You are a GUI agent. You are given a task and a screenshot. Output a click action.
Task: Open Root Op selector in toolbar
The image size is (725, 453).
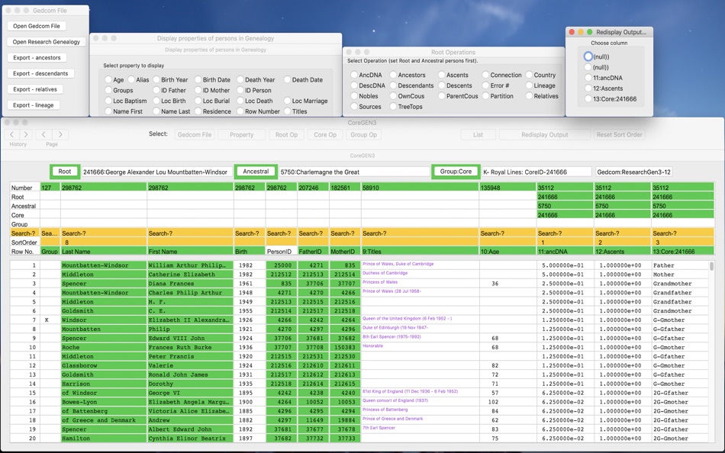(286, 134)
